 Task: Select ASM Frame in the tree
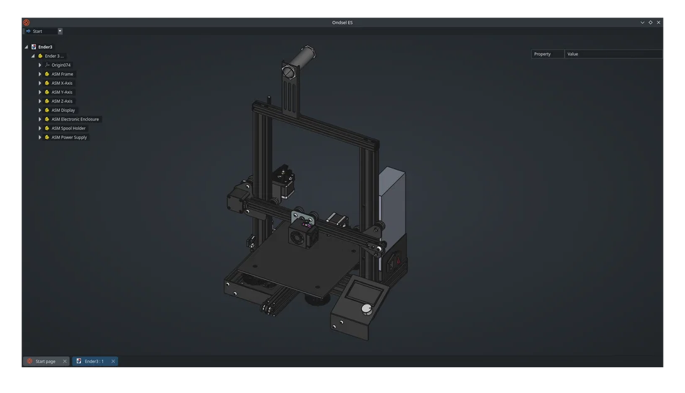point(62,74)
